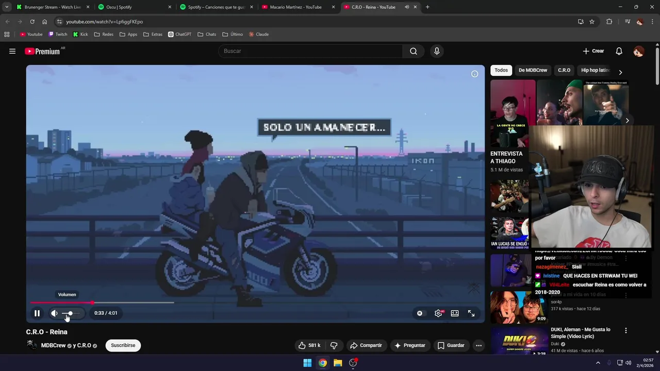
Task: Enter fullscreen mode
Action: point(471,313)
